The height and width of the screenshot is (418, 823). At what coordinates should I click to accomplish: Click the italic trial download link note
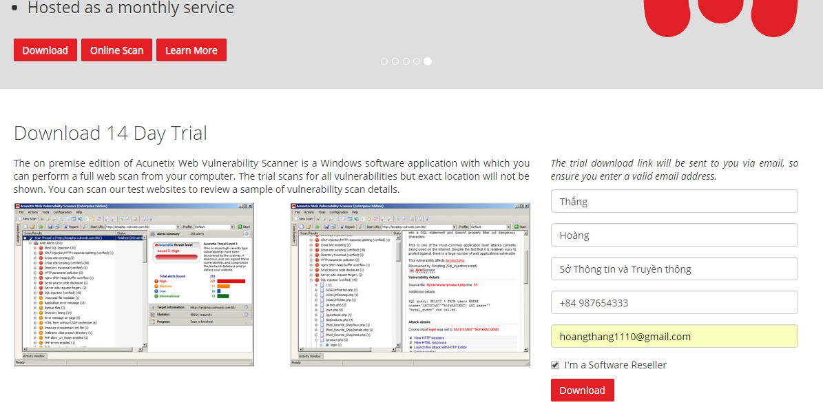click(x=674, y=169)
